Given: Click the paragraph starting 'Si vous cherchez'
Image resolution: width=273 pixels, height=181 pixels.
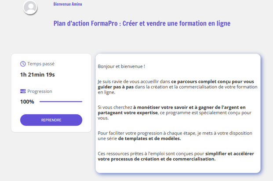Looking at the screenshot, I should 175,113.
